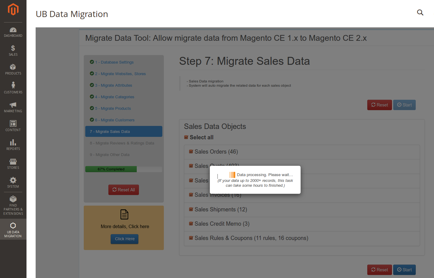The width and height of the screenshot is (434, 278).
Task: Toggle the checkbox above Sales Invoices row
Action: click(191, 181)
